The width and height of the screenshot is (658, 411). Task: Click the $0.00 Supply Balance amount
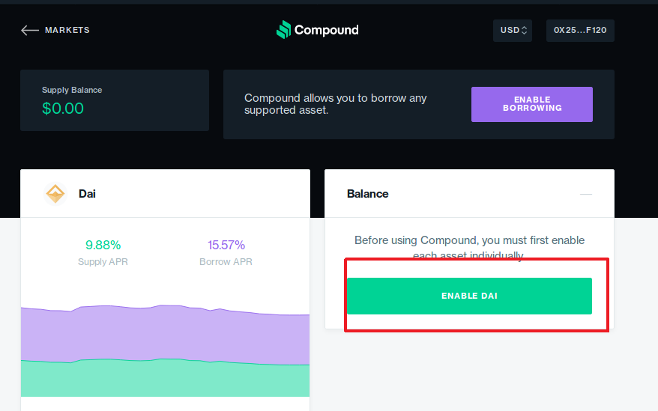63,109
